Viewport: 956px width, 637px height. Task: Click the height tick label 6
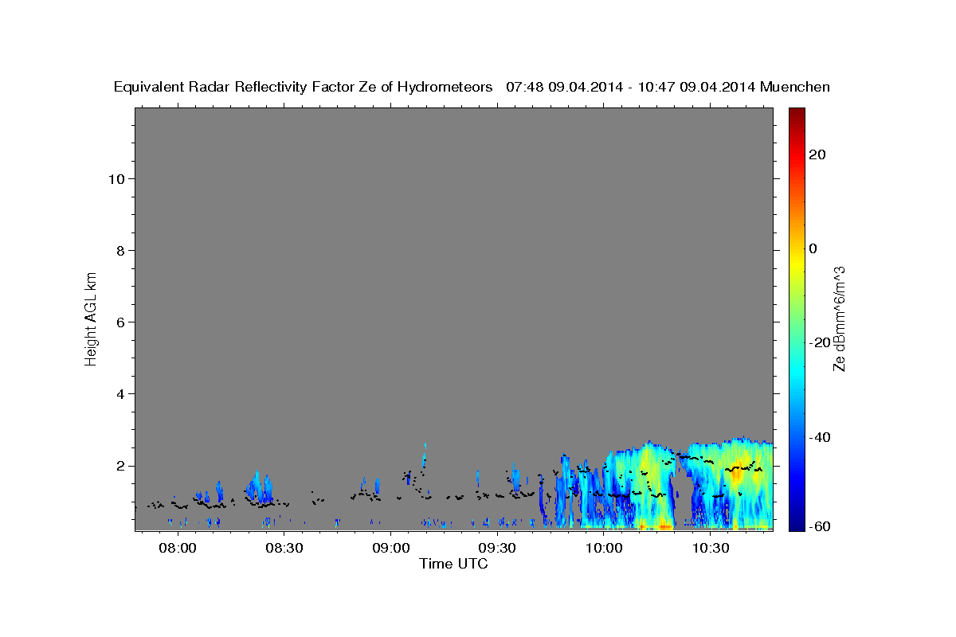(x=119, y=322)
